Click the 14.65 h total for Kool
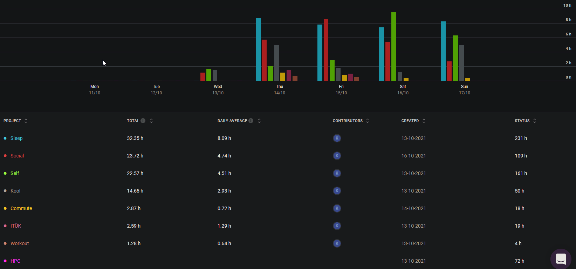The width and height of the screenshot is (576, 269). (135, 191)
